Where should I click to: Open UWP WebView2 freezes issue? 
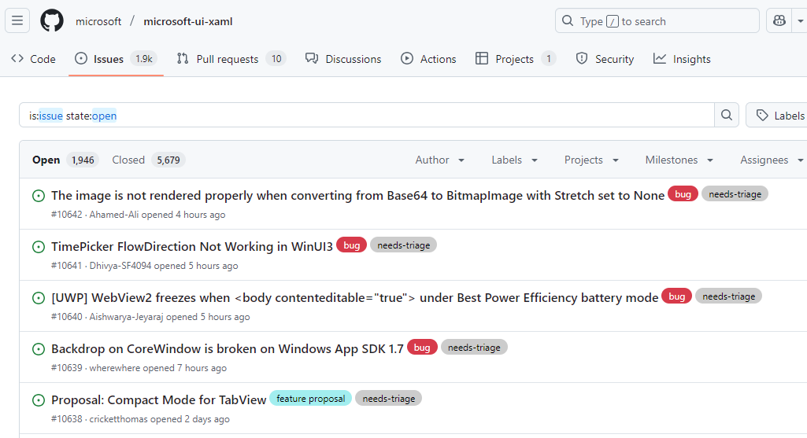pos(354,298)
